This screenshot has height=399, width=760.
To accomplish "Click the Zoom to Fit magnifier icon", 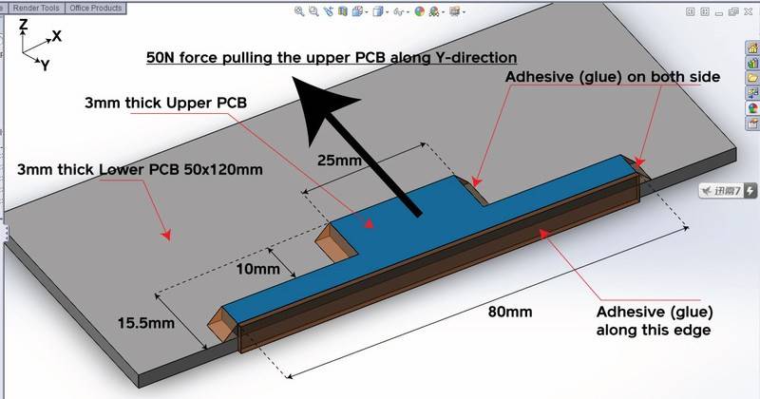I will tap(299, 12).
